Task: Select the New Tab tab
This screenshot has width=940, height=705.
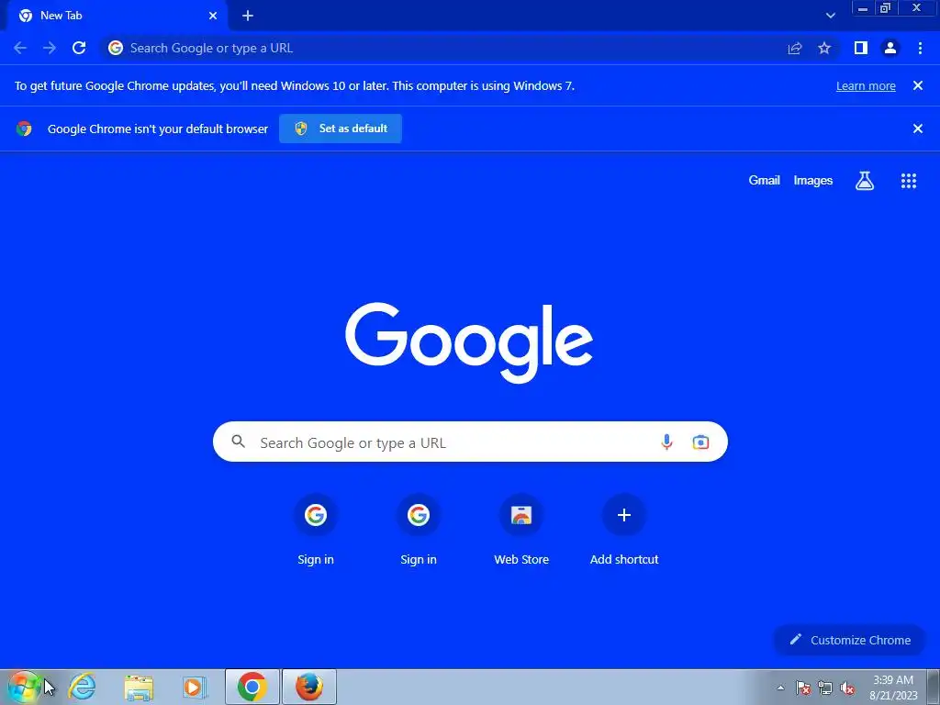Action: click(117, 16)
